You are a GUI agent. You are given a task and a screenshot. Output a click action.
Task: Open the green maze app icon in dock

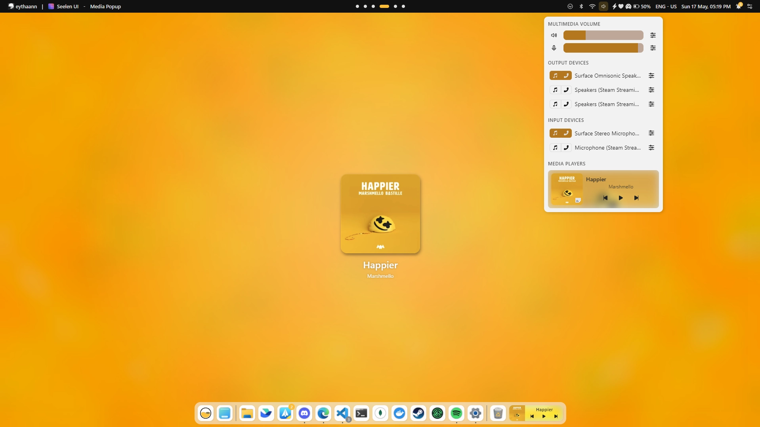(x=437, y=413)
